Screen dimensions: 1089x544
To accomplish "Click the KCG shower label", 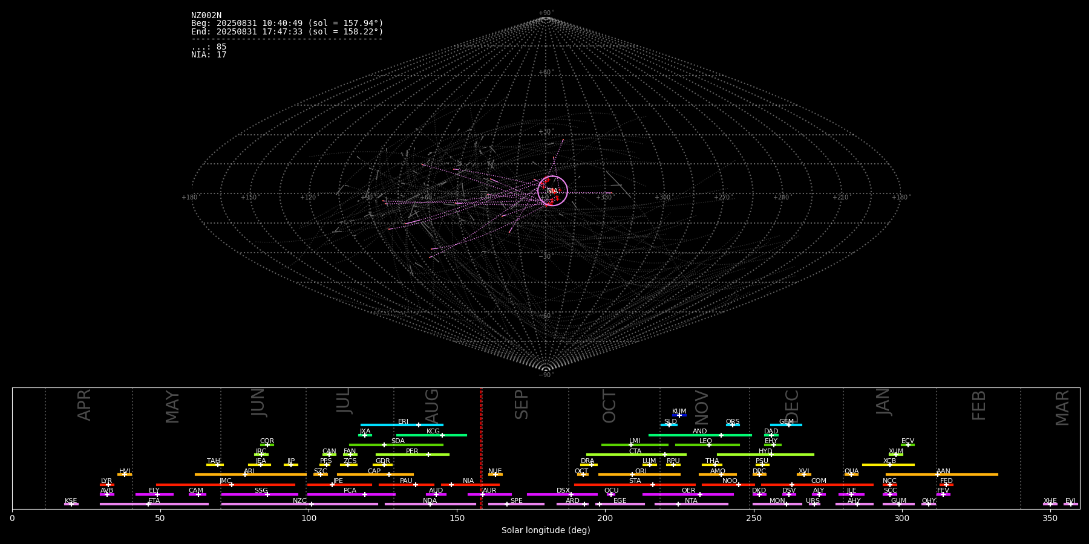I will (x=433, y=432).
